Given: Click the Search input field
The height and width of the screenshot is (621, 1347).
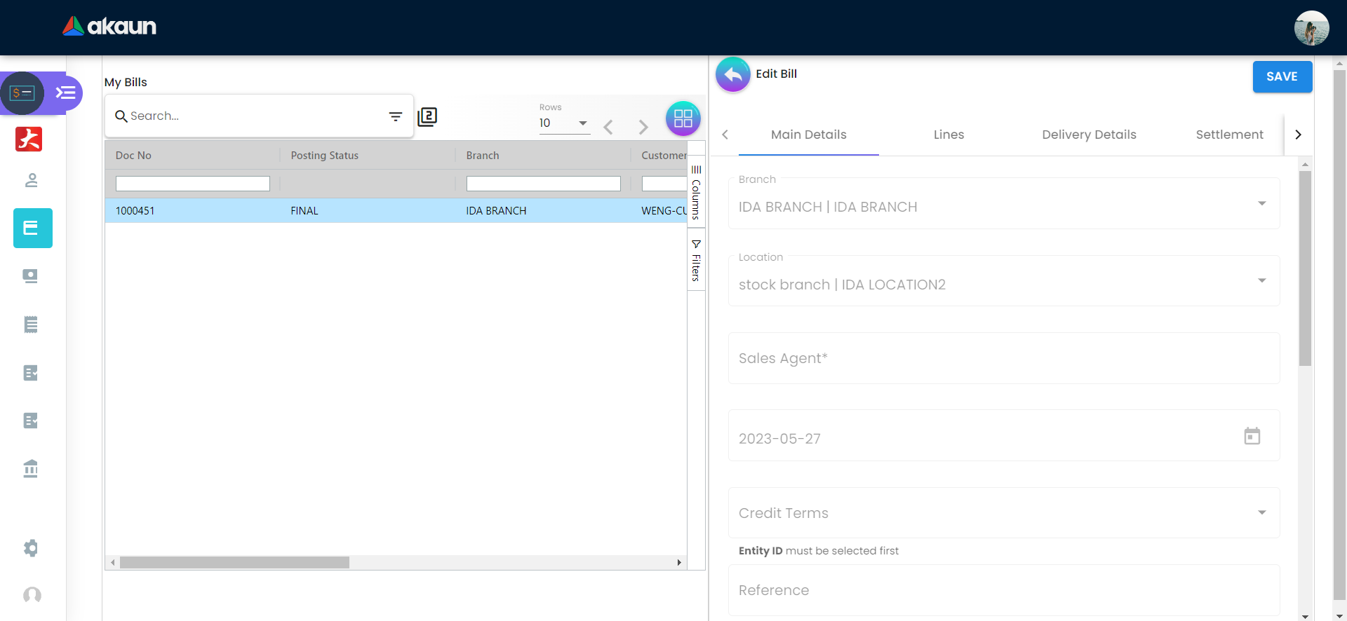Looking at the screenshot, I should click(257, 116).
